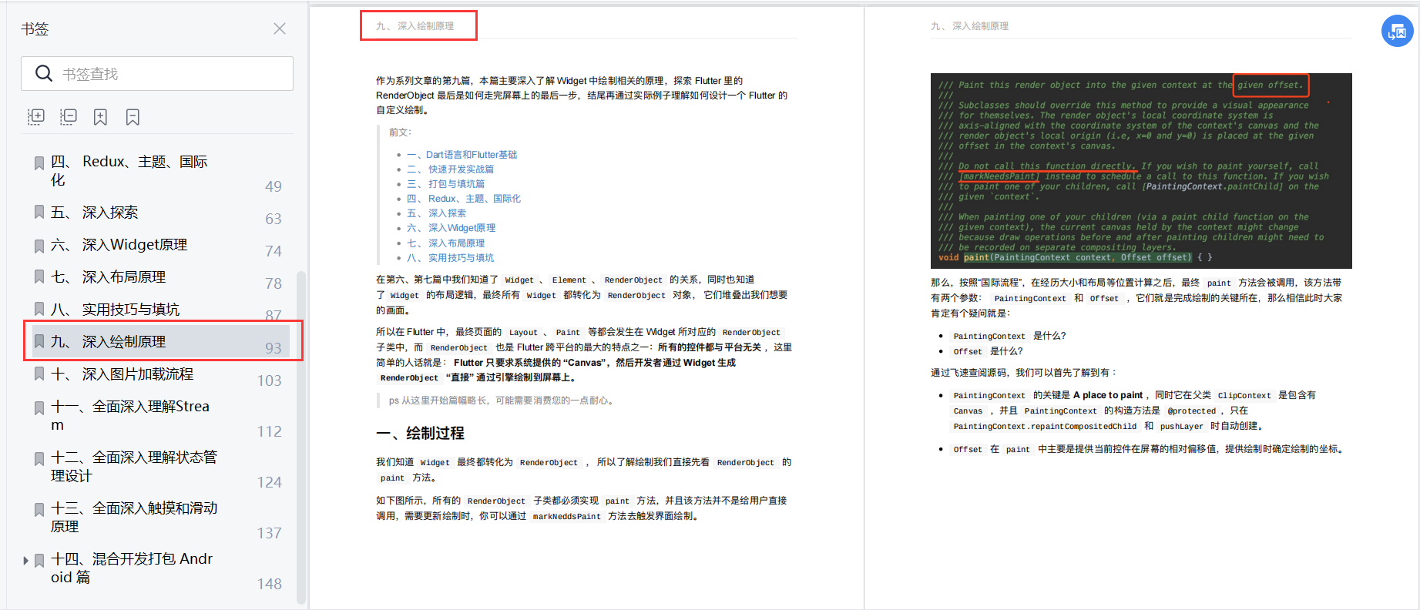This screenshot has width=1420, height=610.
Task: Open bookmark 十一、全面深入理解Stream
Action: [130, 416]
